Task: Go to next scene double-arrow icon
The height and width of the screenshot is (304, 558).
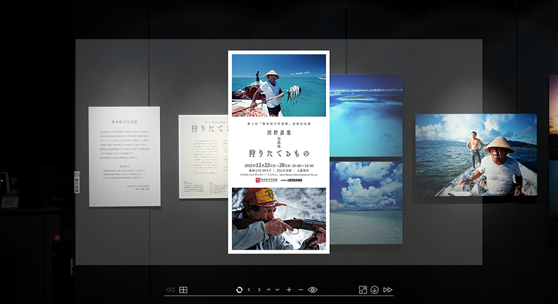Action: click(388, 290)
